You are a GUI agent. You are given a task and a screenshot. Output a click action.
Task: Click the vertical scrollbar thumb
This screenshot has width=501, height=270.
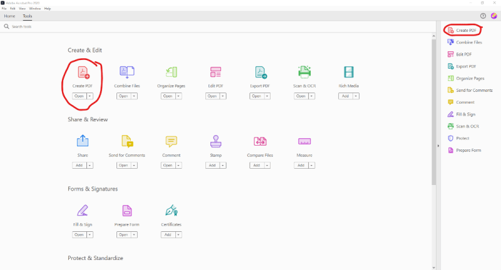(x=433, y=112)
